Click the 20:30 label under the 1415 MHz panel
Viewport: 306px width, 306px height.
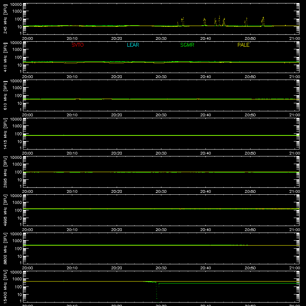click(x=161, y=153)
